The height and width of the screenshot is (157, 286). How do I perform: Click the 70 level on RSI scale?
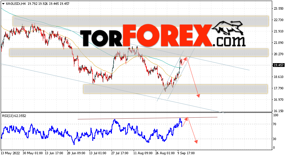[275, 124]
